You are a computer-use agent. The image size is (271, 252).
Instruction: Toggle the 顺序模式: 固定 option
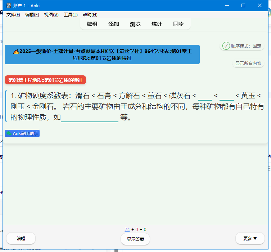[241, 46]
